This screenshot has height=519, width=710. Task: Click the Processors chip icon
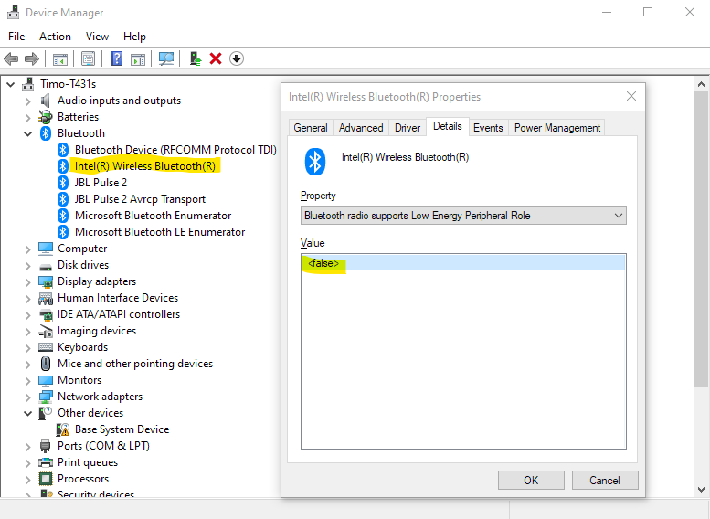[x=46, y=479]
